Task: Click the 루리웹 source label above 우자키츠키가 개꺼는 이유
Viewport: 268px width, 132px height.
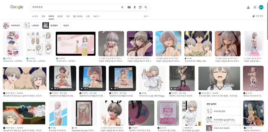Action: pyautogui.click(x=189, y=58)
